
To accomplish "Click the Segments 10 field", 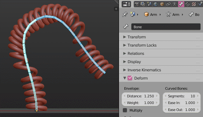I will coord(182,96).
